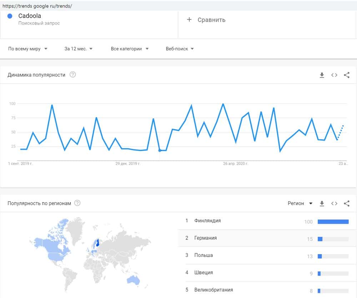Expand the Веб-поиск search type dropdown
Viewport: 357px width, 298px height.
click(x=180, y=49)
